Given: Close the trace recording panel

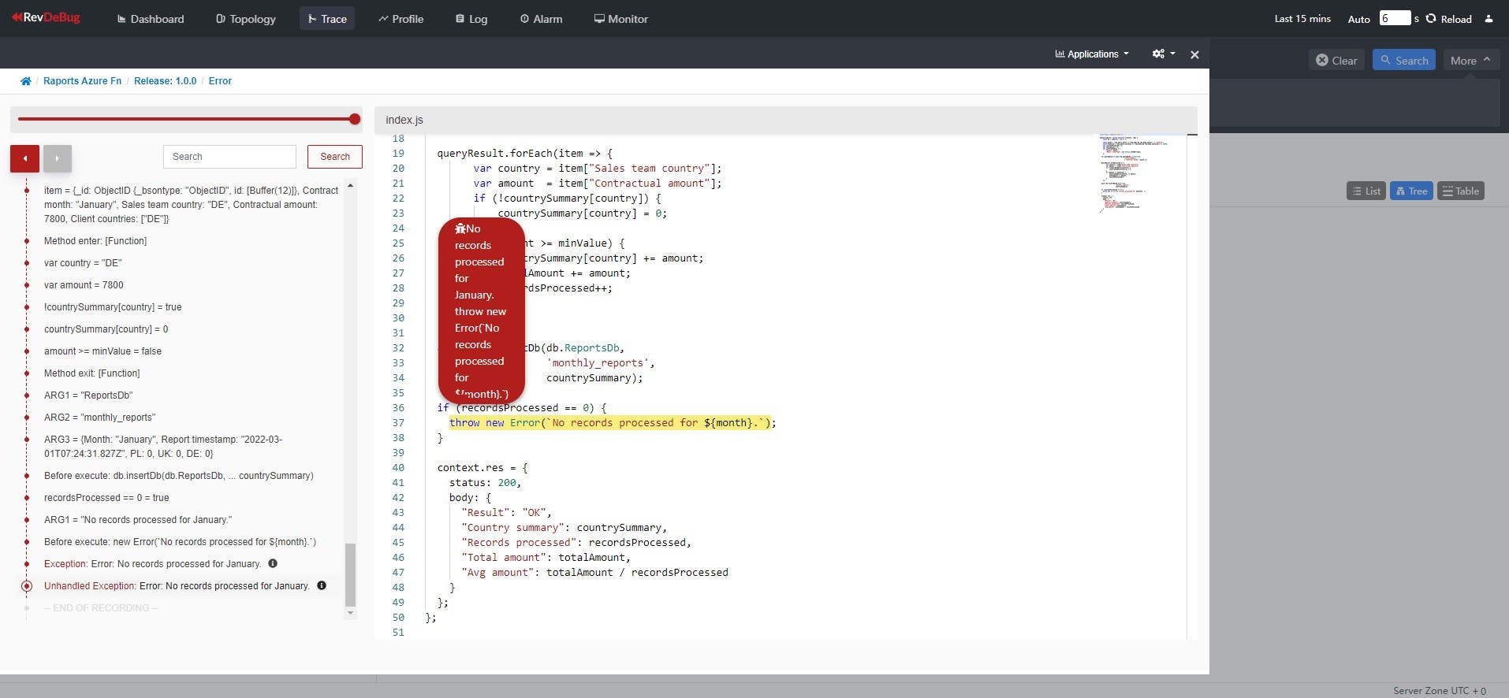Looking at the screenshot, I should pyautogui.click(x=1194, y=54).
